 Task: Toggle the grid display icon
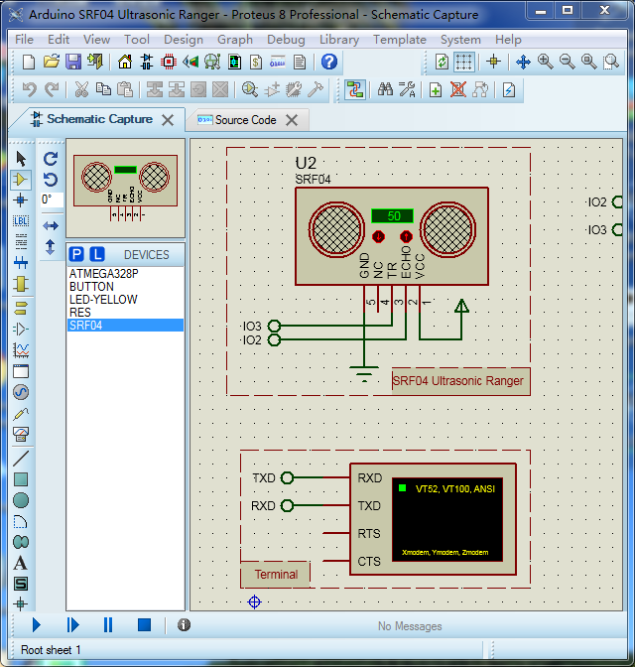click(x=463, y=63)
